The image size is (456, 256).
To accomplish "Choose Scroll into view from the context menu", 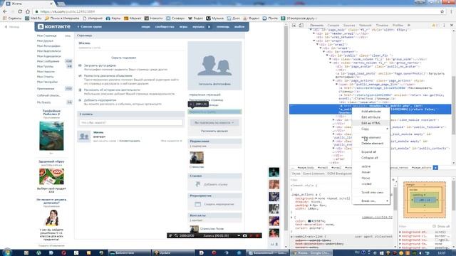I will [370, 193].
